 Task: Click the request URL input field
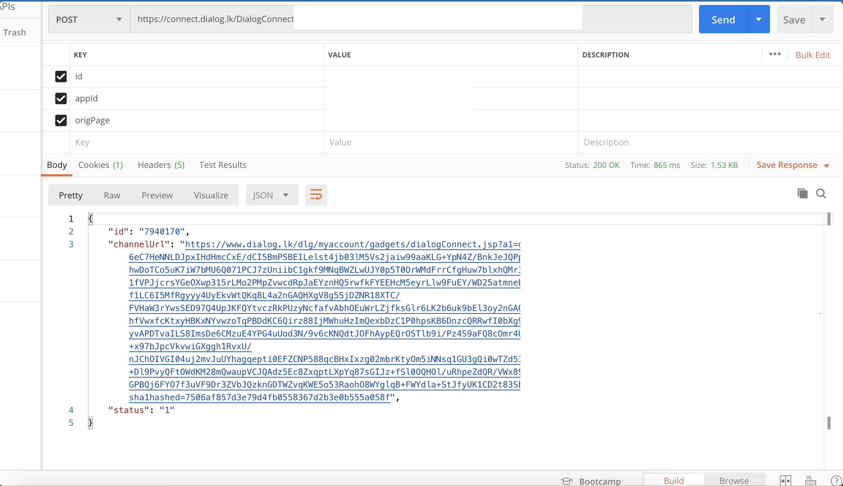click(x=411, y=19)
